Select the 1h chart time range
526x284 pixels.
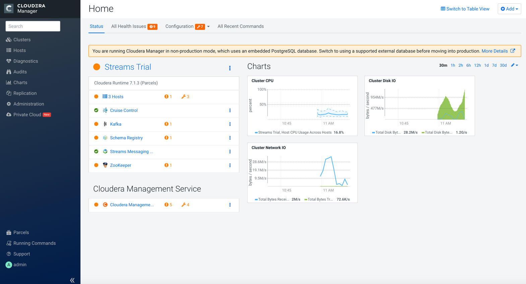coord(453,65)
